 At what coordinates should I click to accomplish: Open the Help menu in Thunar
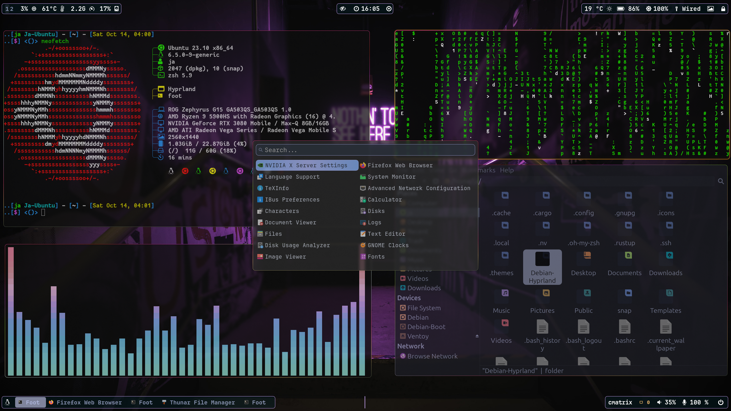[x=507, y=170]
